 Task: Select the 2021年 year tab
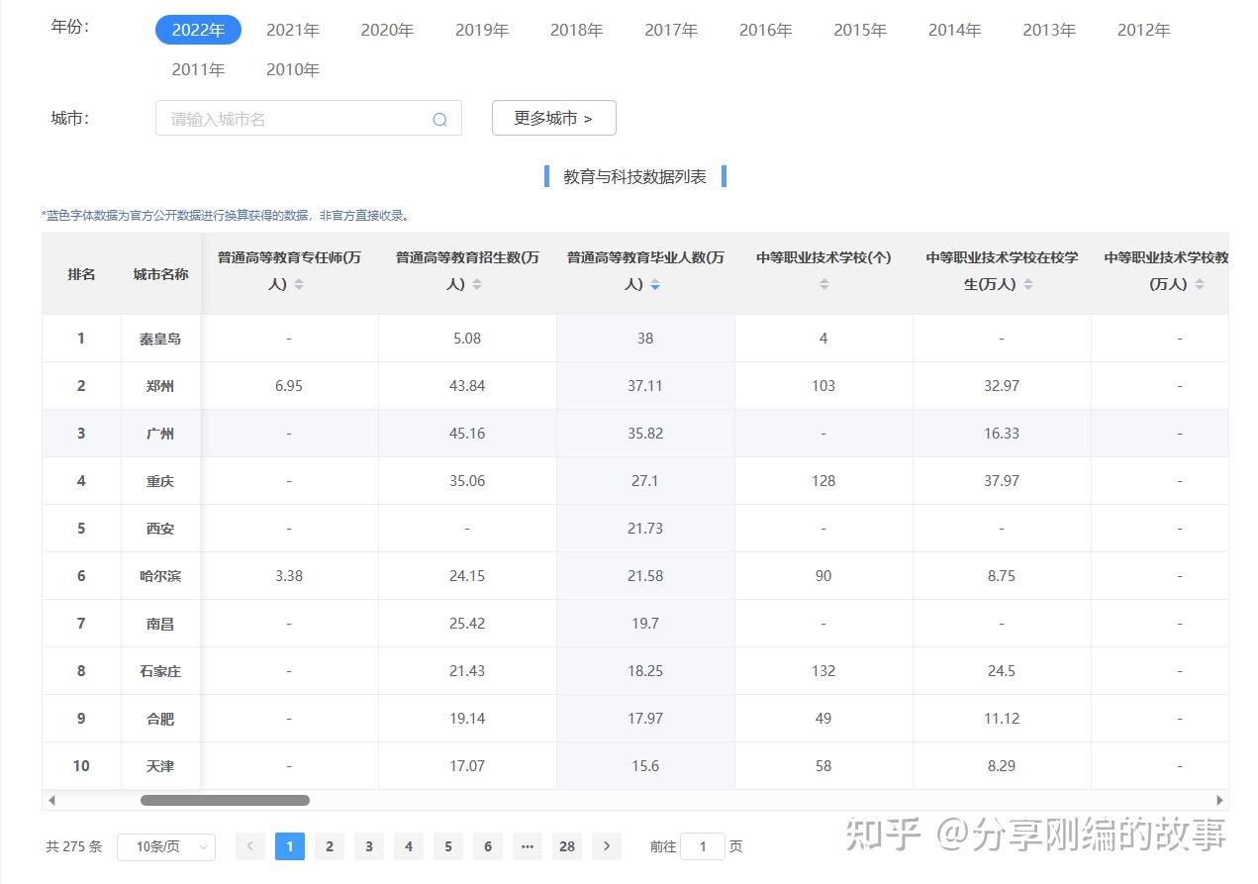293,30
